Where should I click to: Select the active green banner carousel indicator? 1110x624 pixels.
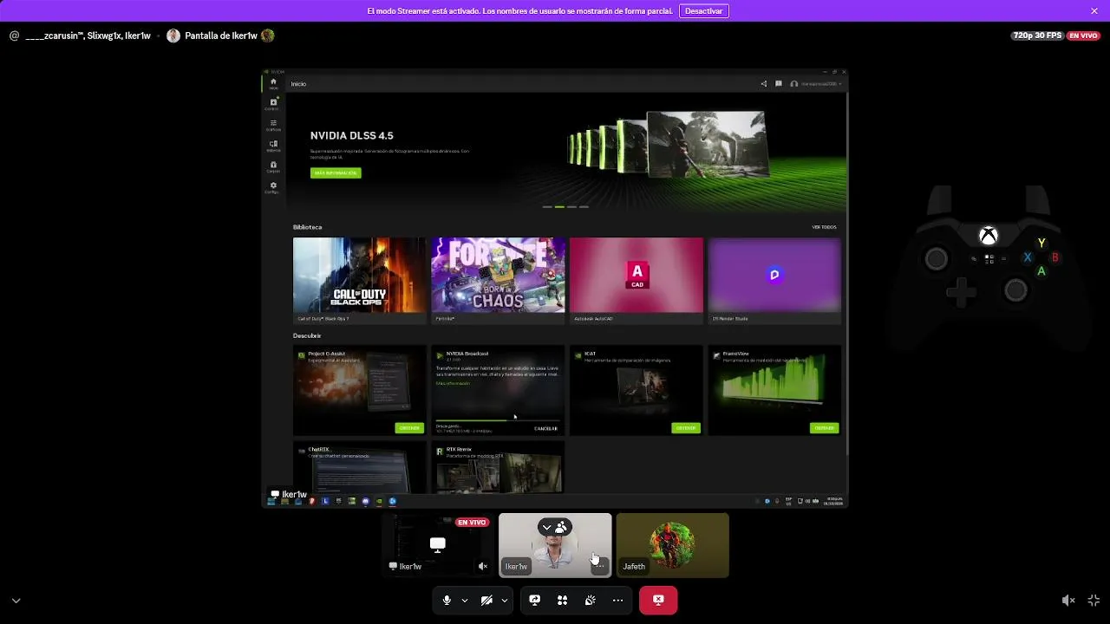click(x=559, y=207)
